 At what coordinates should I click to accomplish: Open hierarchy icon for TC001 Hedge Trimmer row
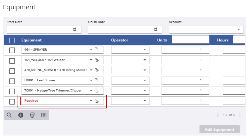[x=97, y=91]
